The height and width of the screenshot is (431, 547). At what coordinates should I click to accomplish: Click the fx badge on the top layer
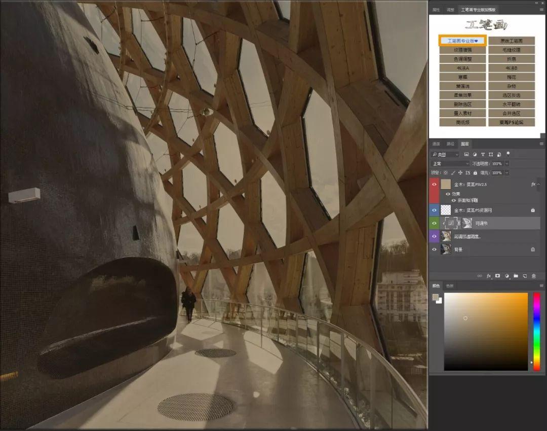tap(533, 185)
